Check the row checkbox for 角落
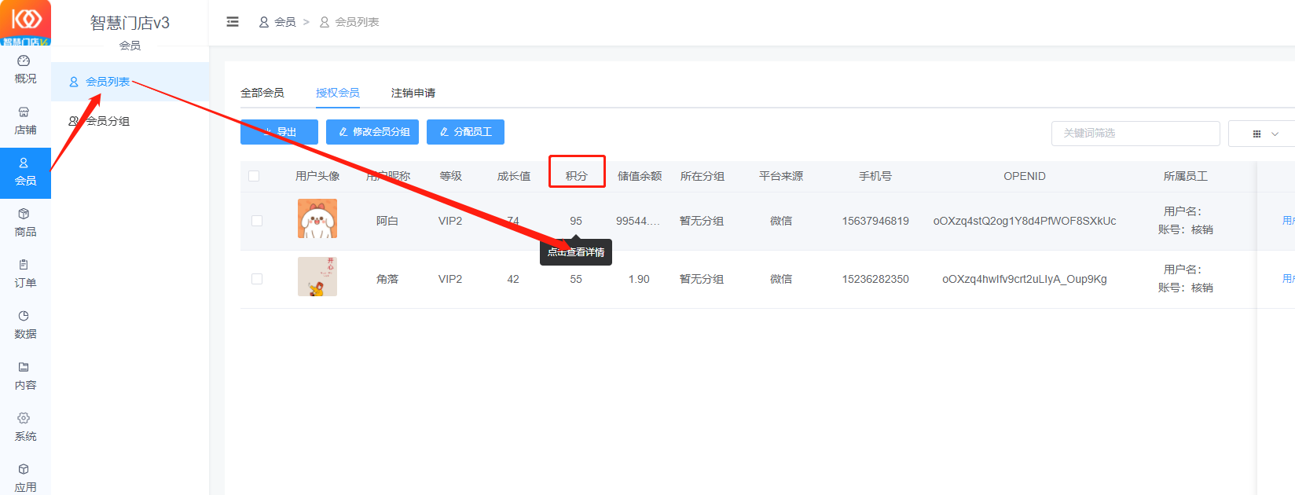 pos(257,279)
